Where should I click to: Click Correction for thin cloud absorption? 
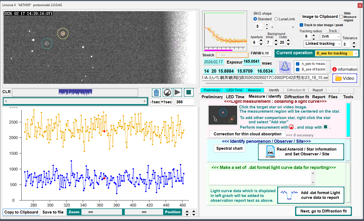click(247, 134)
